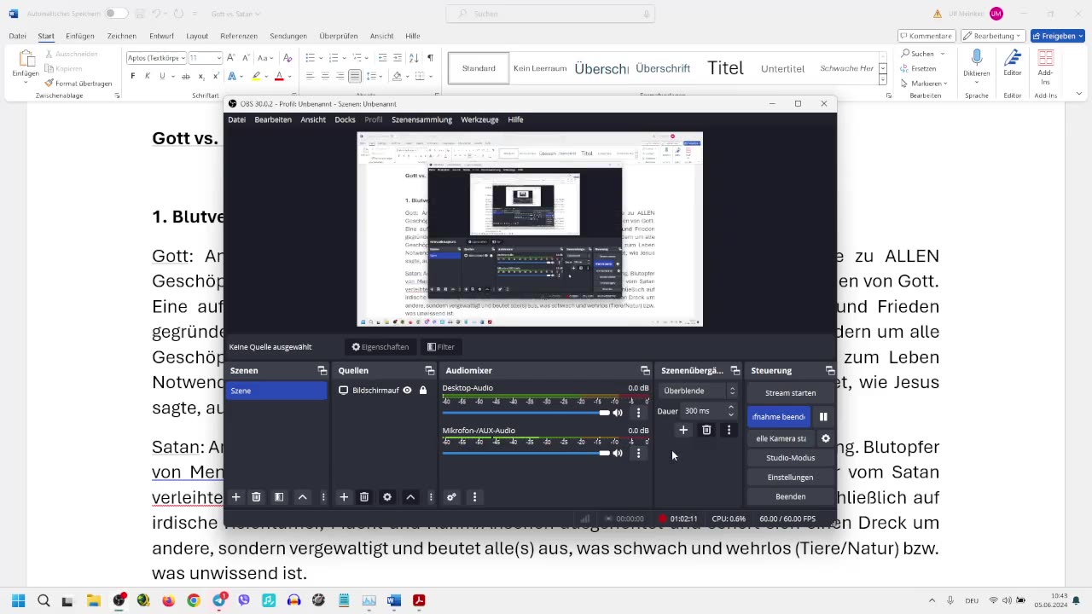
Task: Pop out the Audiomixer dock
Action: click(x=645, y=371)
